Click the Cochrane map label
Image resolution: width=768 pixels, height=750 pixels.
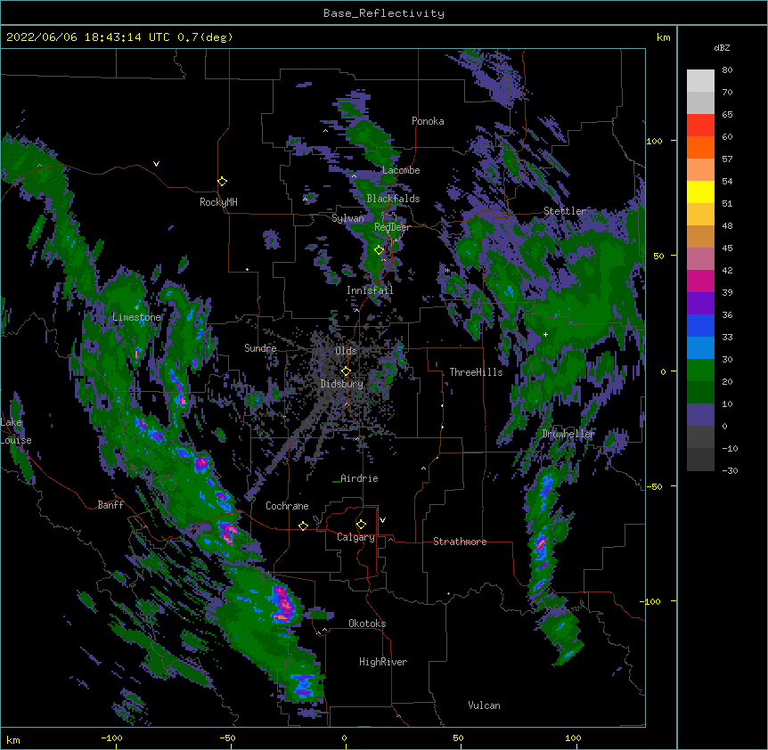click(287, 506)
